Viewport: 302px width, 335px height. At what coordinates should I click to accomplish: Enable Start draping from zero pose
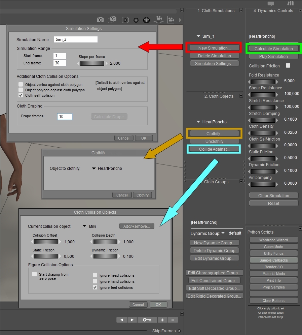tap(34, 274)
